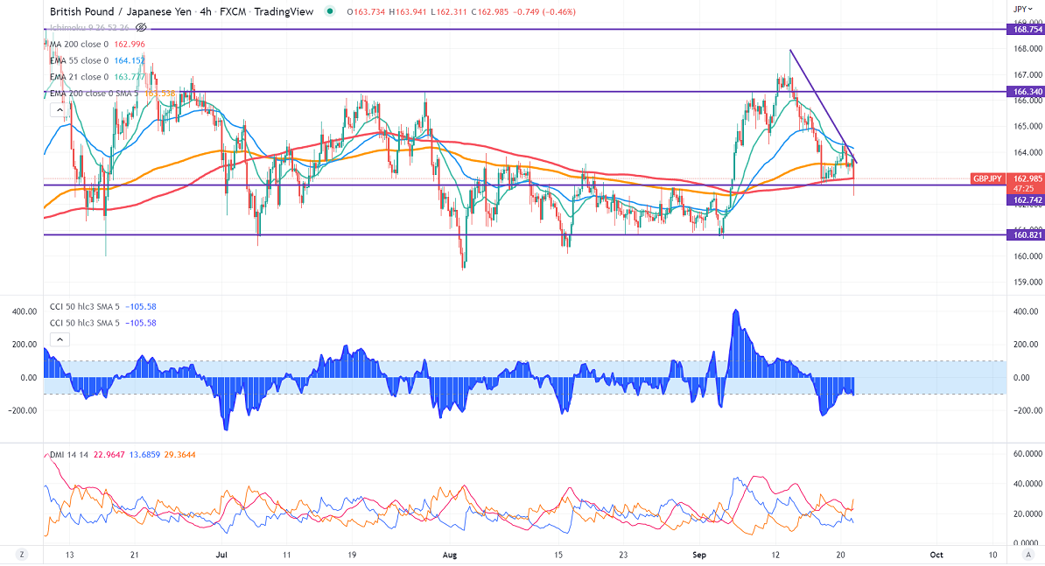Click the DMI value 22.9647
This screenshot has width=1045, height=566.
point(109,455)
